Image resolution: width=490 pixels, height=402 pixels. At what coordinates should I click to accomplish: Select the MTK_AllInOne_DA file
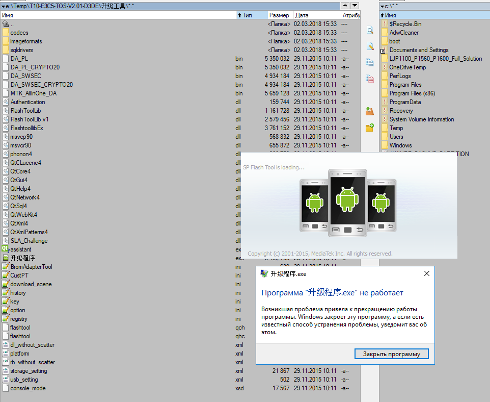34,93
